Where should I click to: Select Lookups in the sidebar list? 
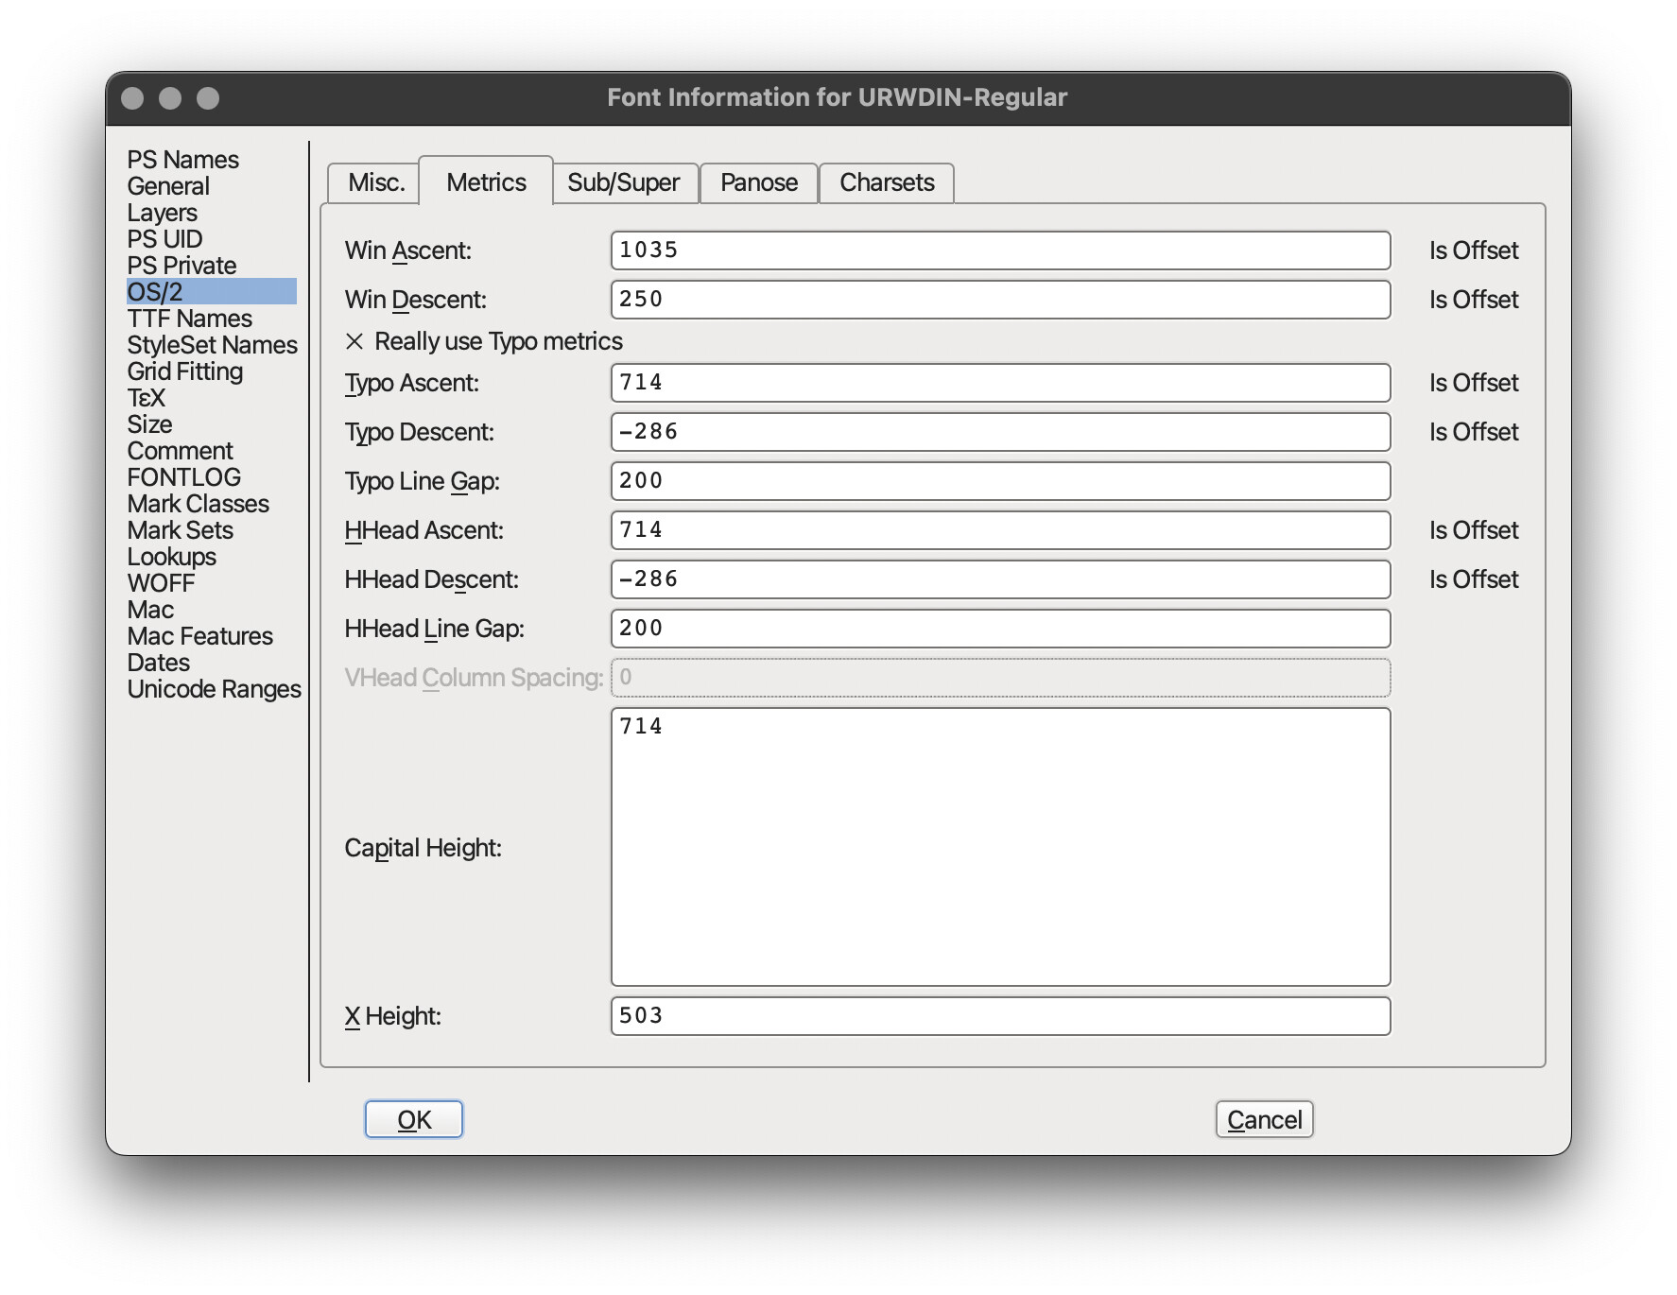pos(172,557)
